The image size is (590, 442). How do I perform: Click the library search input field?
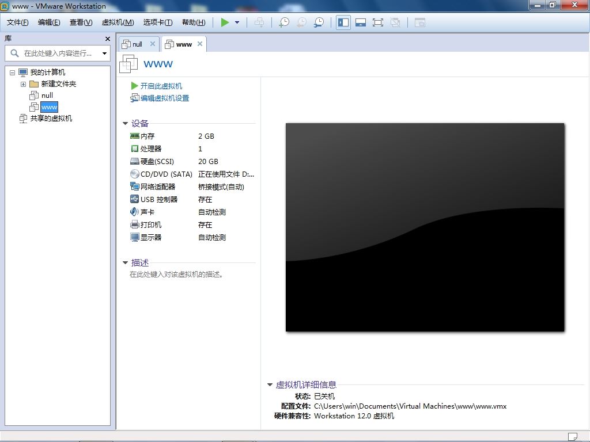click(58, 54)
